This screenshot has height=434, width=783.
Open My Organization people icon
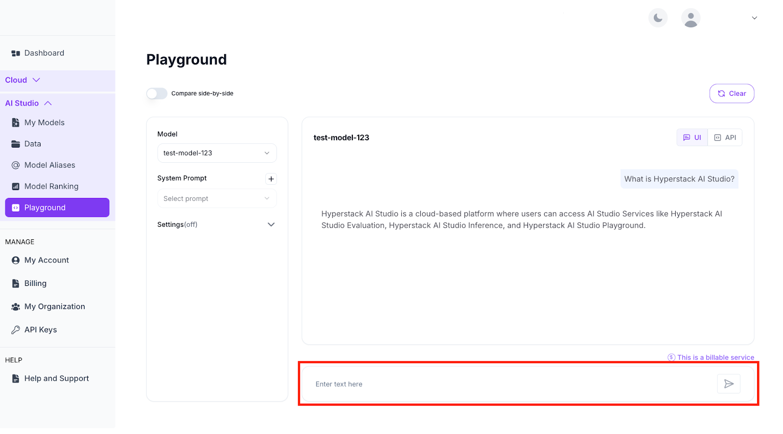coord(16,307)
